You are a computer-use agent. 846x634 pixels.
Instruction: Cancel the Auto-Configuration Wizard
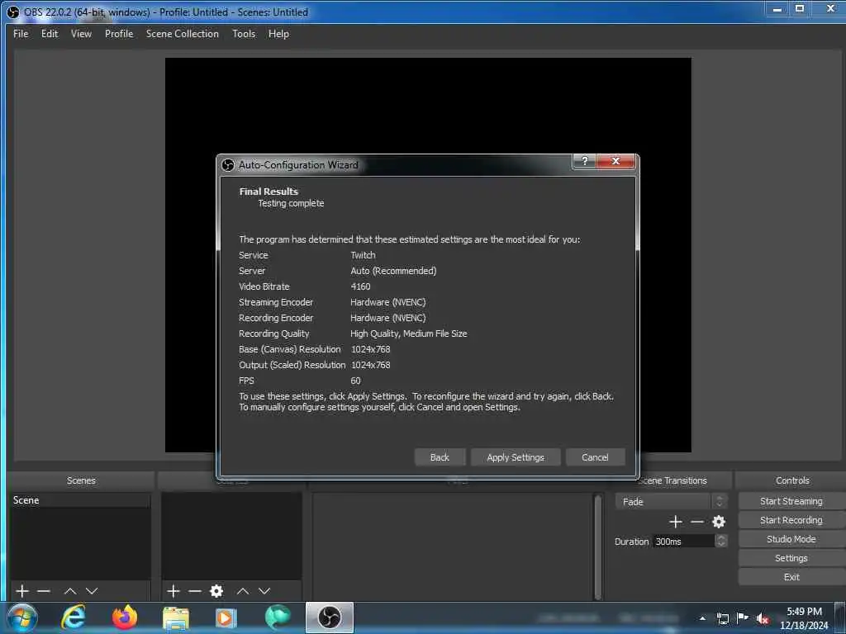pos(595,457)
